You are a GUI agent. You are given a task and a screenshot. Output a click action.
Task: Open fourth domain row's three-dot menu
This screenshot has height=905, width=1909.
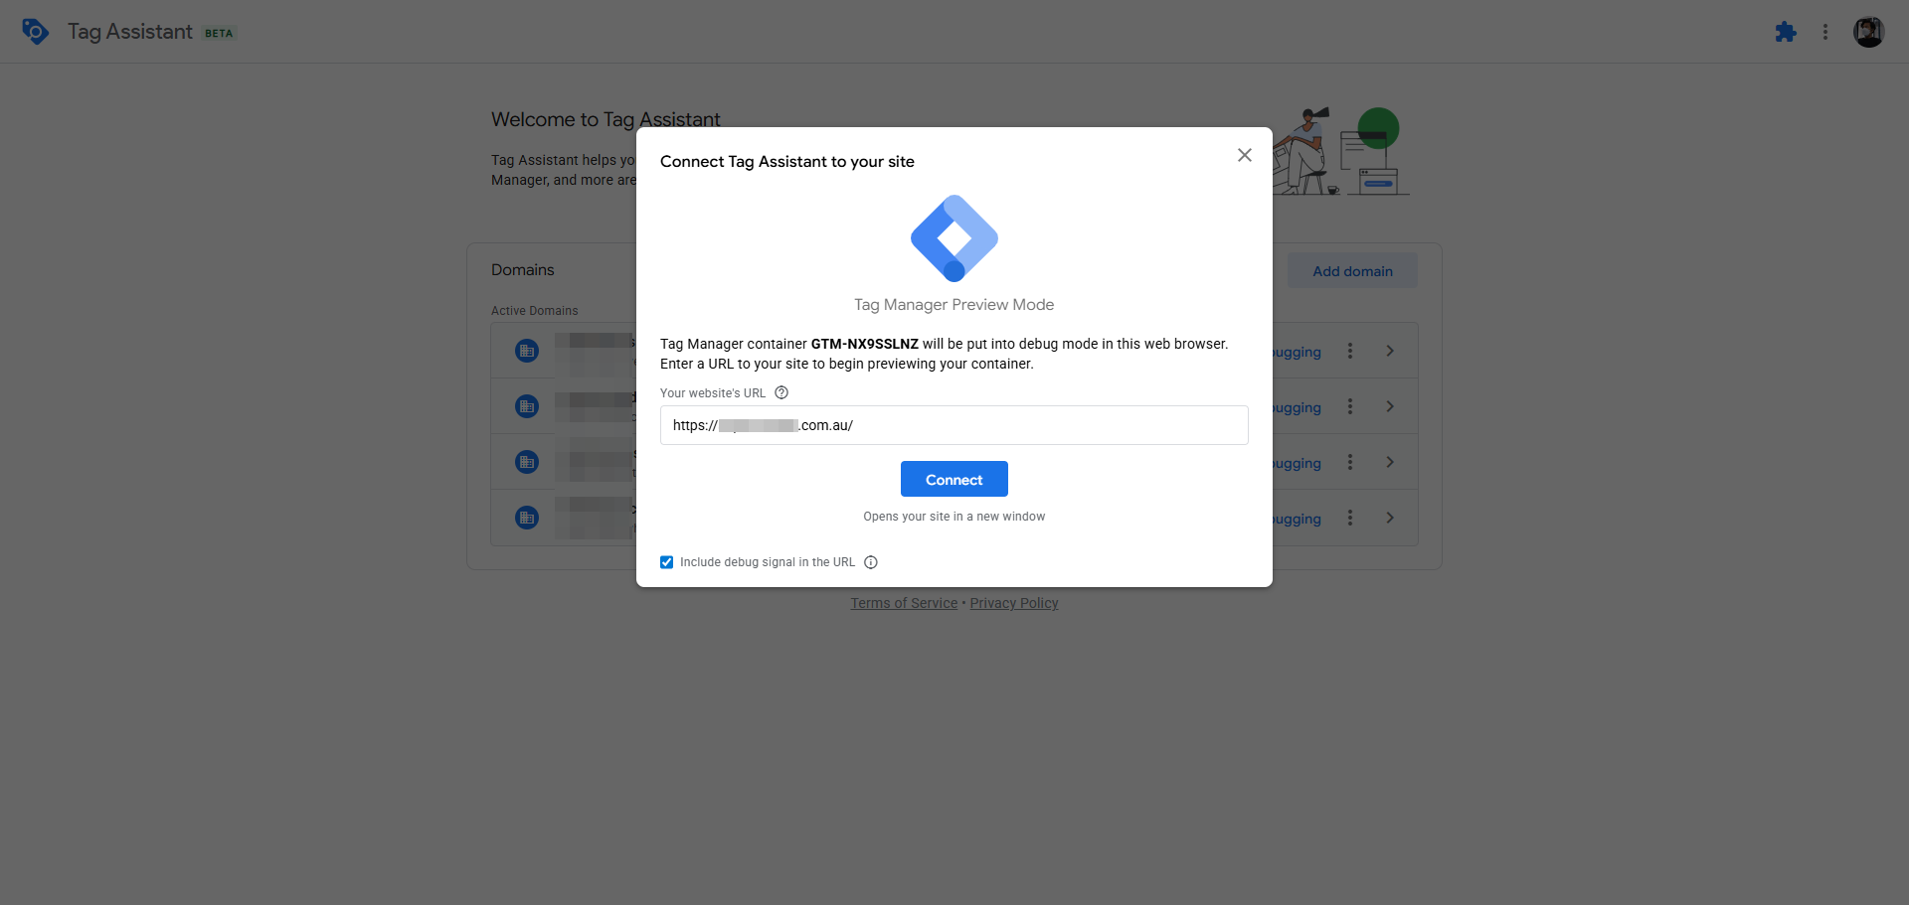[x=1350, y=518]
